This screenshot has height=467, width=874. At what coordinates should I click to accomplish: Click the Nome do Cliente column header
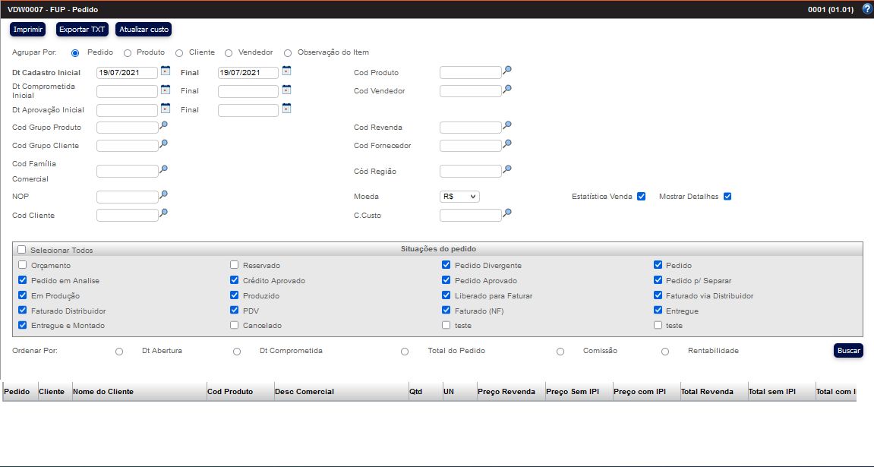click(x=103, y=392)
